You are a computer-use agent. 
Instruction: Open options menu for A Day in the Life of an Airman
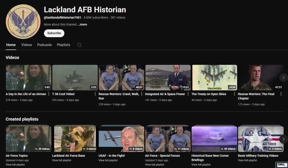point(49,94)
